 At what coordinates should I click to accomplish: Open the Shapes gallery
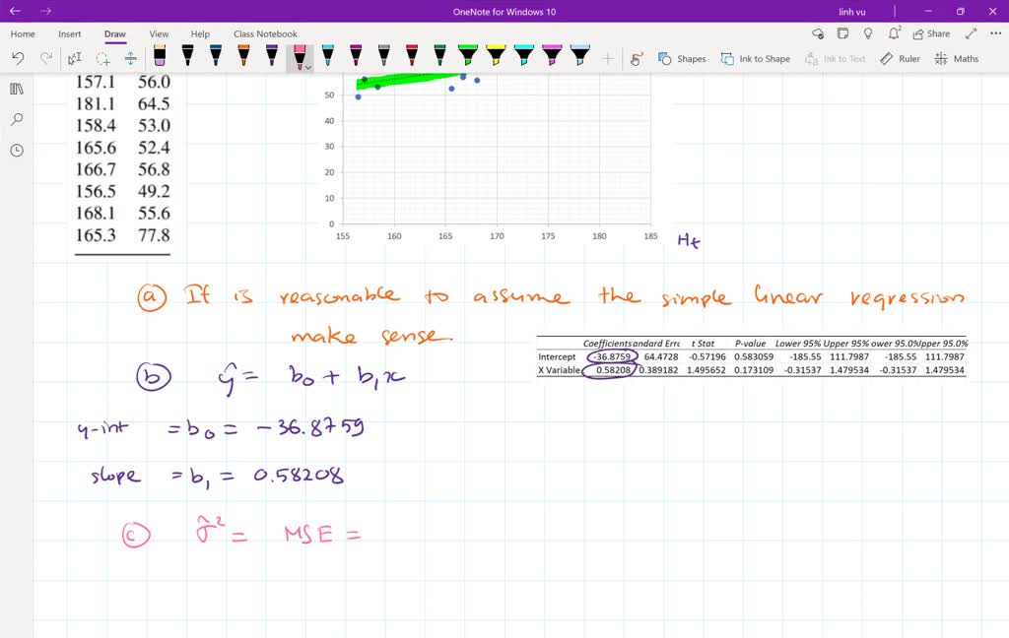click(x=684, y=58)
